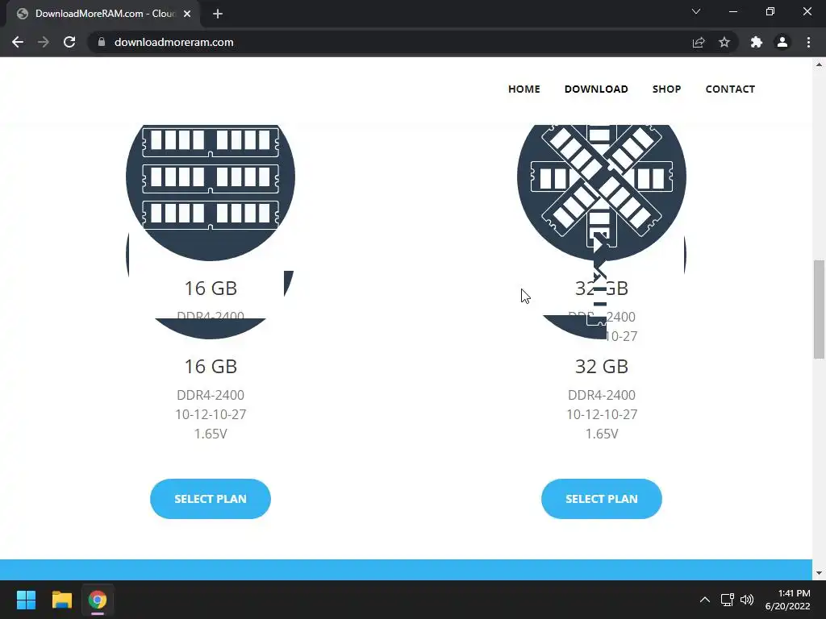Click the 16 GB RAM sticks graphic
The height and width of the screenshot is (619, 826).
click(x=211, y=193)
